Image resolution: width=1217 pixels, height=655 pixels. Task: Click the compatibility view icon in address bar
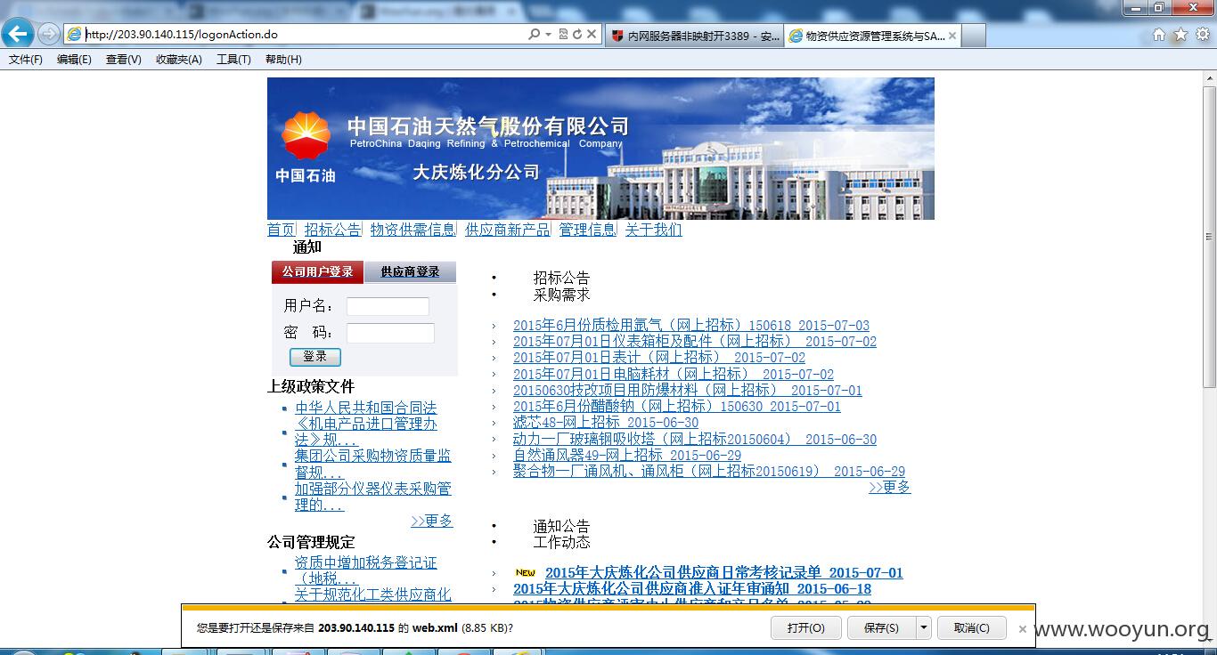(x=563, y=34)
